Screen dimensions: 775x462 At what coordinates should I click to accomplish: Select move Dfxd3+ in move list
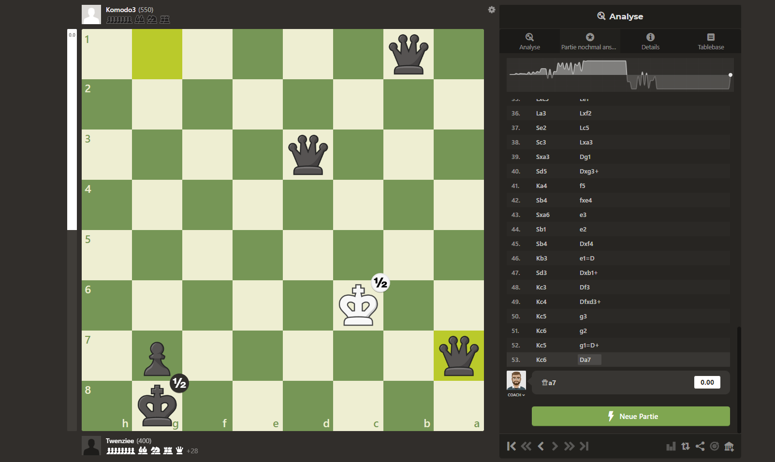[x=590, y=302]
